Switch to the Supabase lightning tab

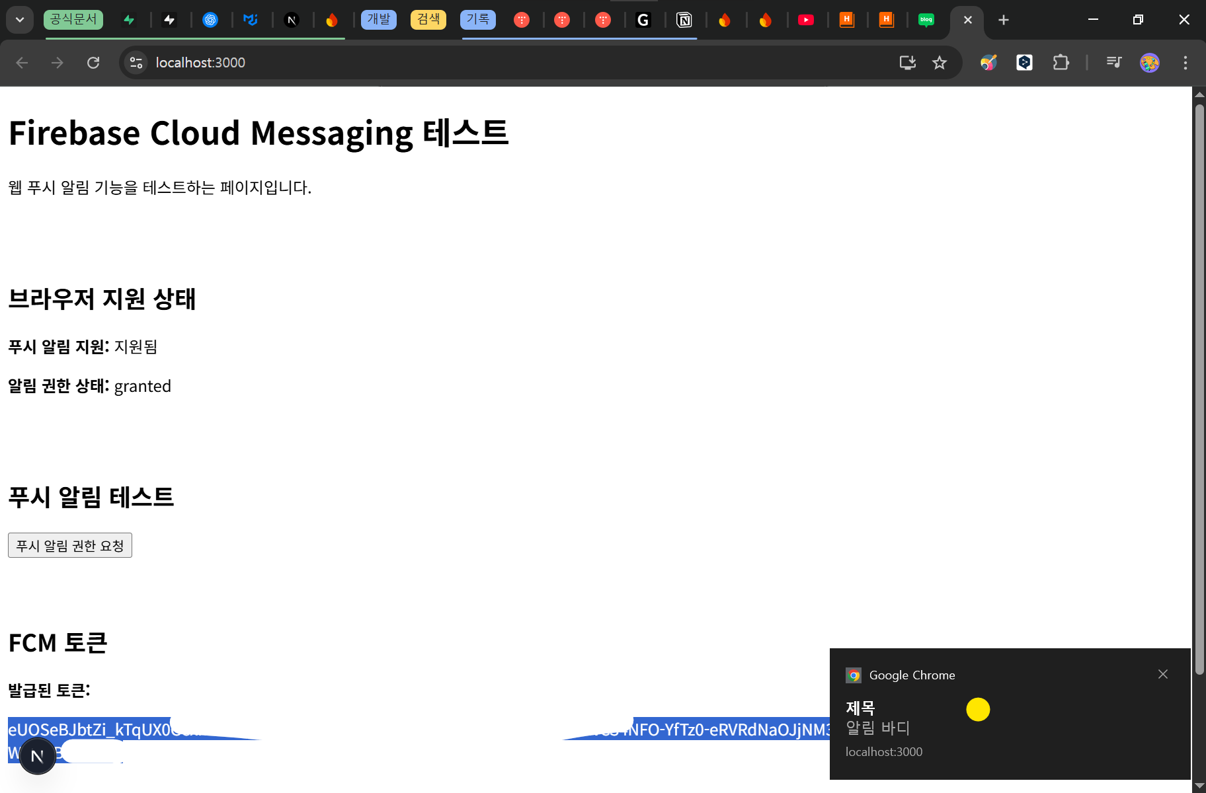tap(129, 20)
